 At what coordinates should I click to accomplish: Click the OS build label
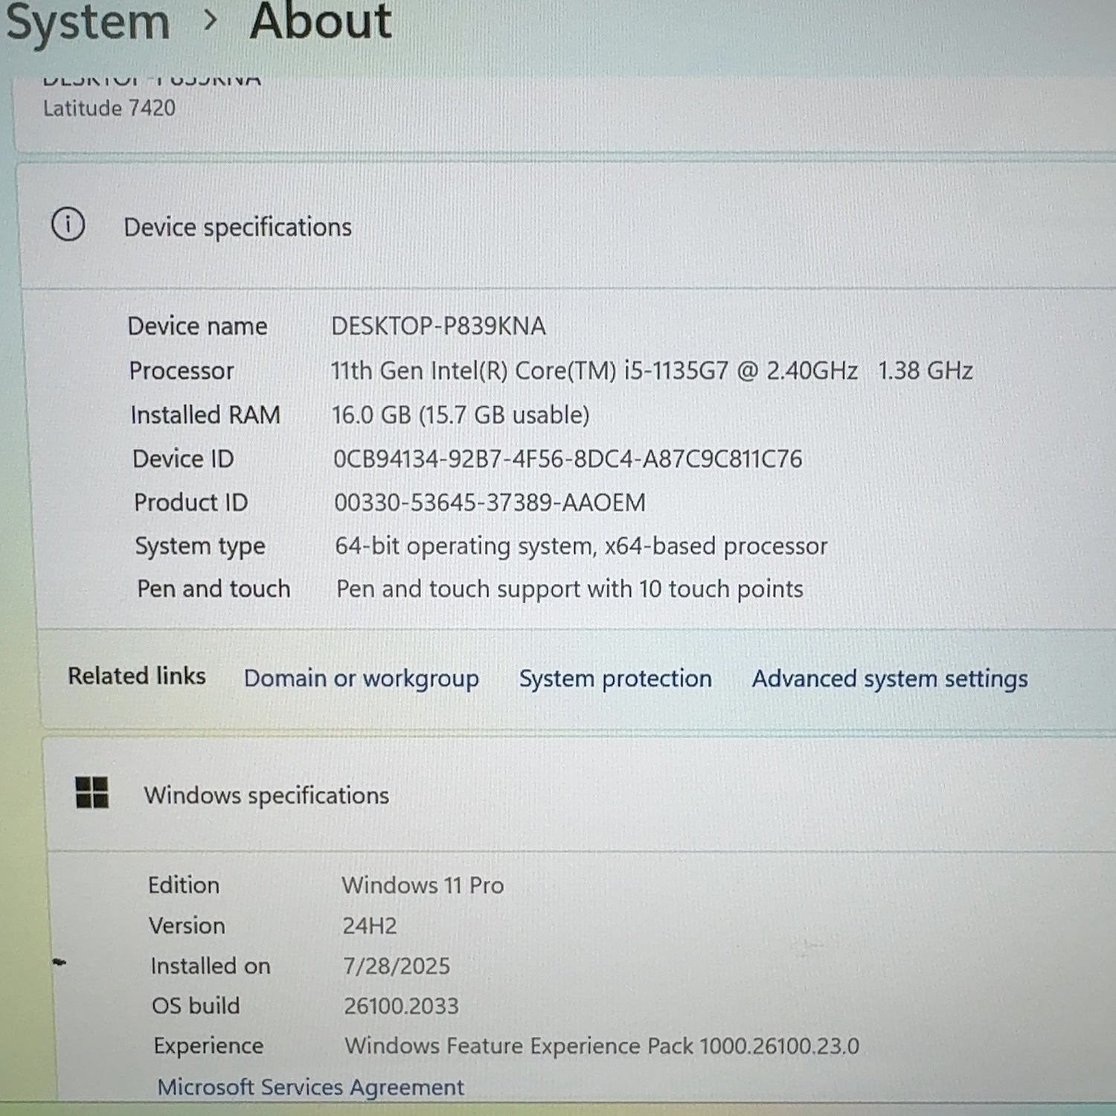pyautogui.click(x=196, y=1006)
